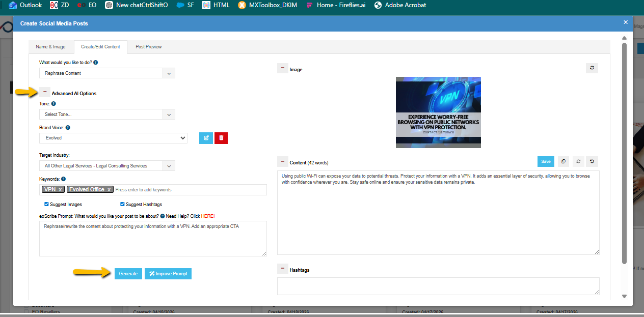Show help for eoScribe Prompt
Screen dimensions: 644x317
(162, 216)
